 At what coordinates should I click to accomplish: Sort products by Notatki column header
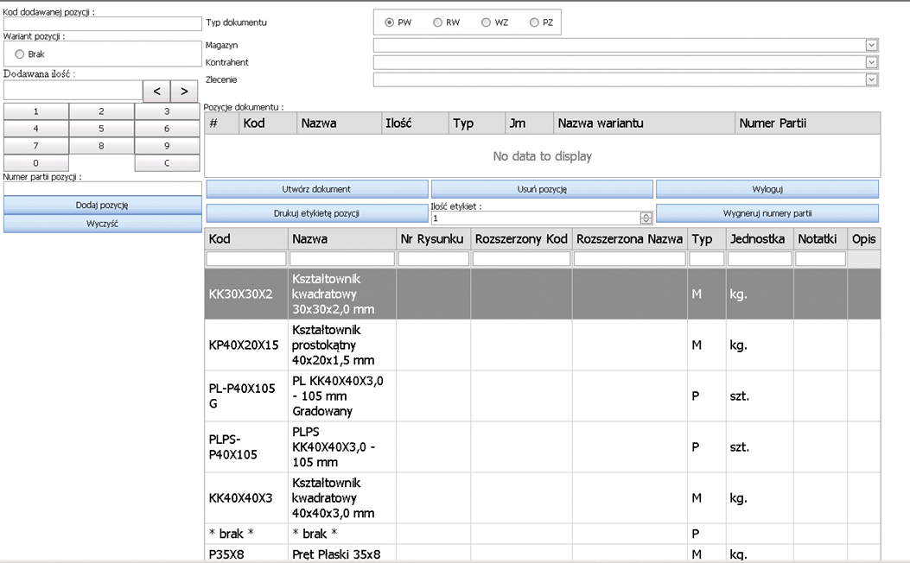[x=820, y=239]
